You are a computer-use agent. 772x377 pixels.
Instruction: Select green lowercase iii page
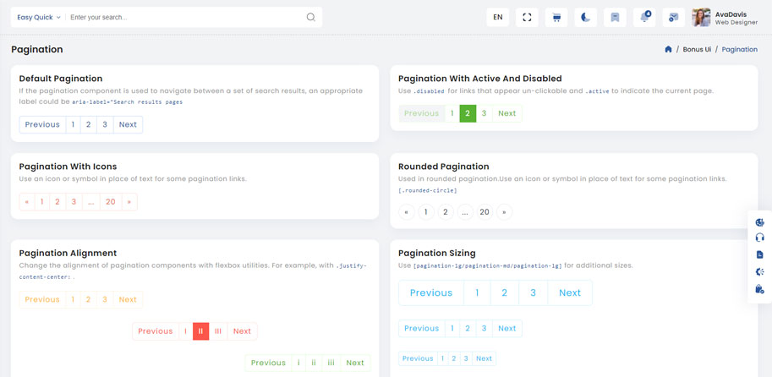coord(331,363)
